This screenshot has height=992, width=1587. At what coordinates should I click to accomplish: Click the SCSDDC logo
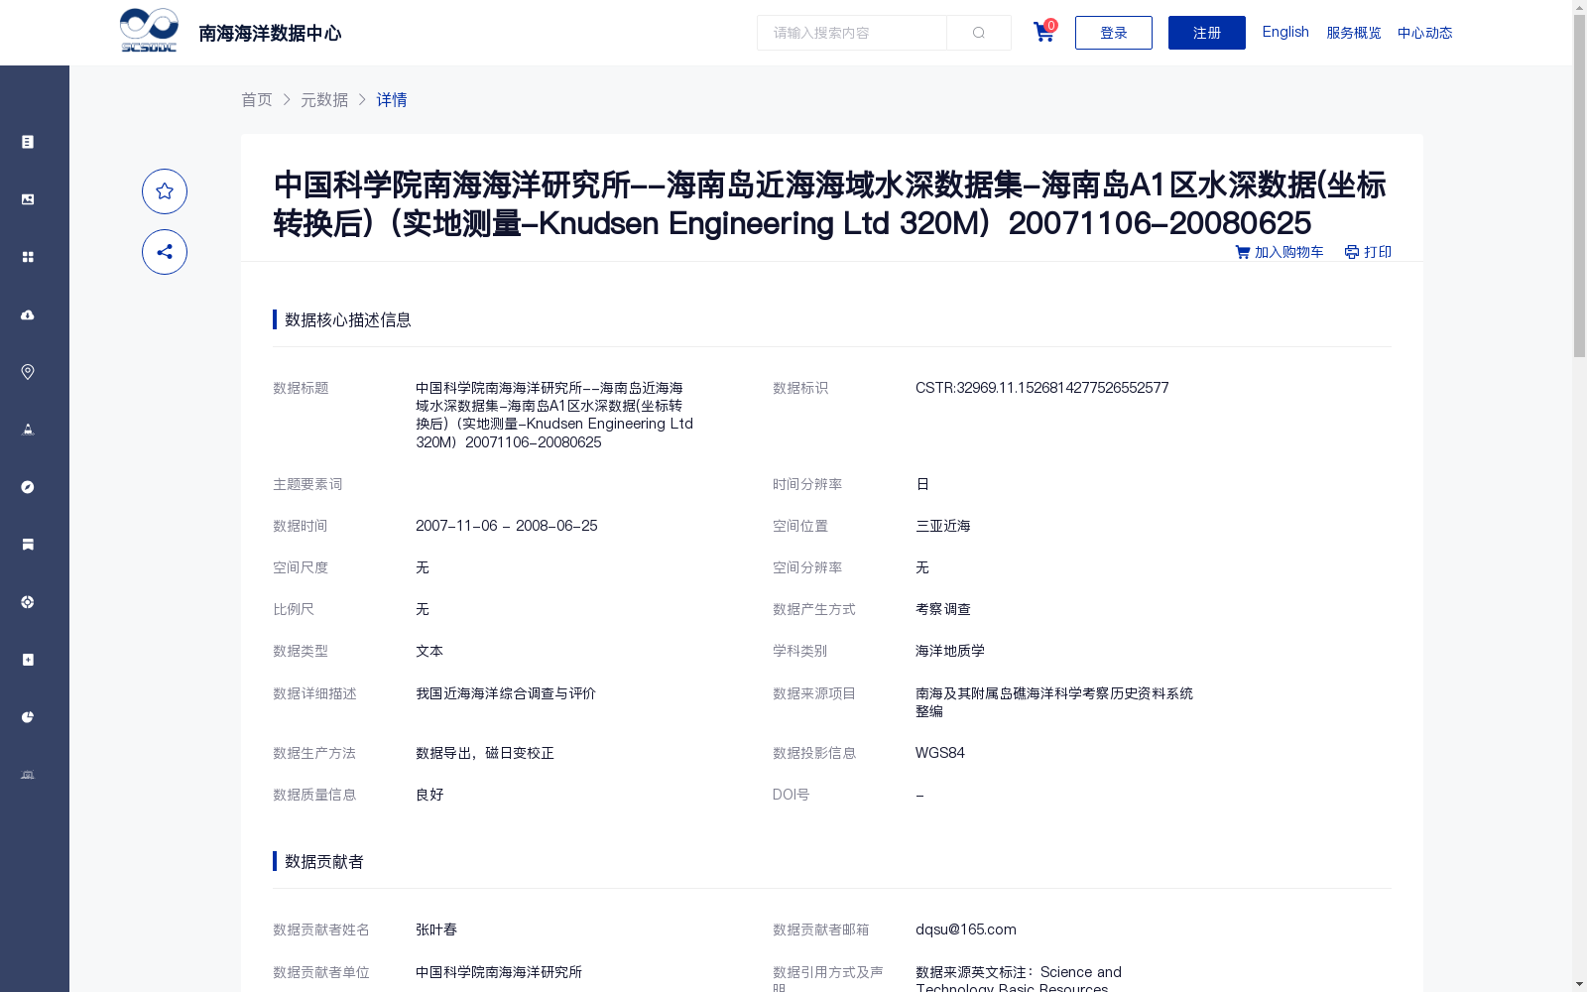[149, 31]
